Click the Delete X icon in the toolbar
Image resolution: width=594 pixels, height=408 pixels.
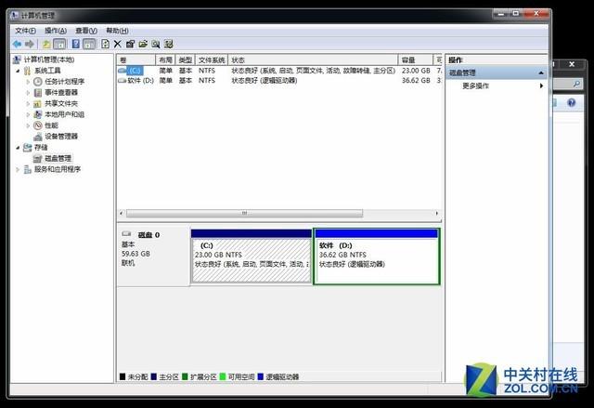117,44
